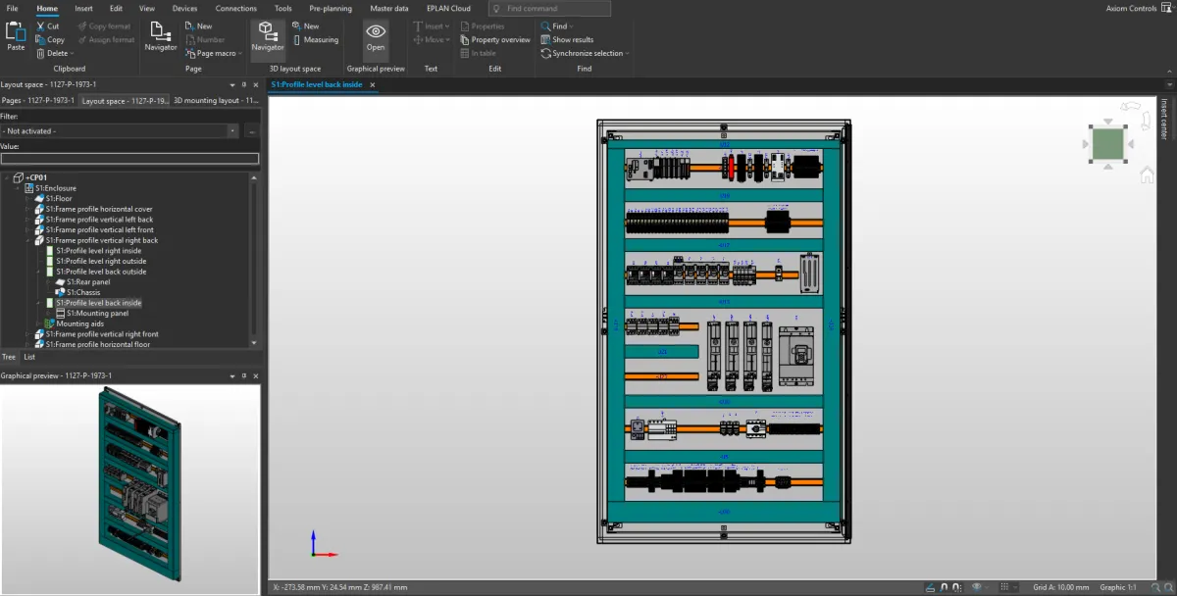
Task: Open the Page Navigator
Action: coord(161,35)
